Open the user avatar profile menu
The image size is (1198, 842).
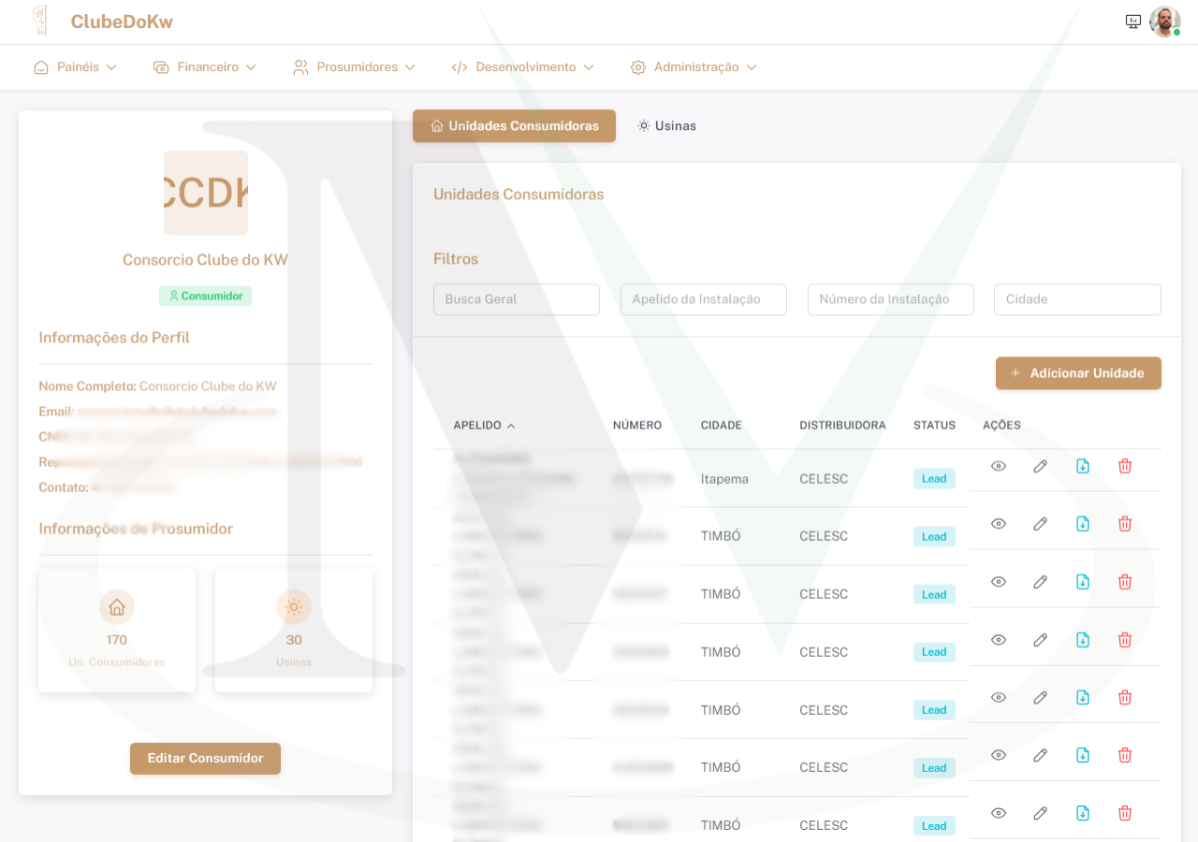[x=1164, y=22]
